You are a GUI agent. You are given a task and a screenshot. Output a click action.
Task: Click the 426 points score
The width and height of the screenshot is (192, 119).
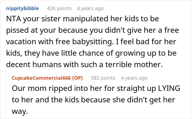(x=59, y=8)
